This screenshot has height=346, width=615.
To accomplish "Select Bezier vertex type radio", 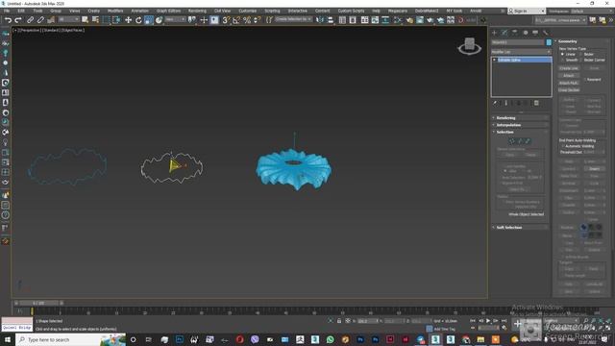I will (x=580, y=54).
